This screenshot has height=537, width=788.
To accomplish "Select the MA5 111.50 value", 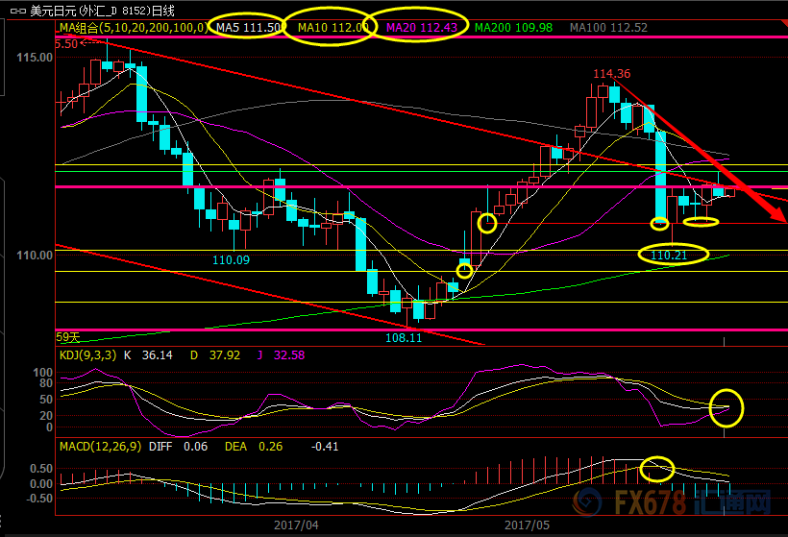I will point(248,28).
